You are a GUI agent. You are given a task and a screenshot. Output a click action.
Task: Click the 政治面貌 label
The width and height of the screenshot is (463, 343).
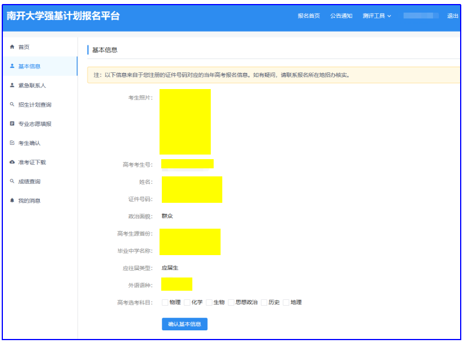click(x=141, y=217)
